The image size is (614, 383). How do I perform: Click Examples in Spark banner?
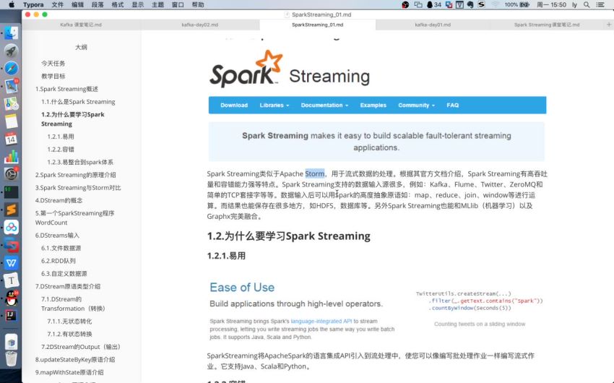373,106
